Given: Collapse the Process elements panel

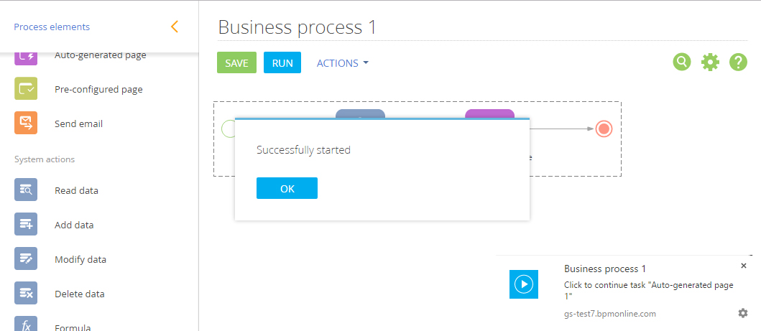Looking at the screenshot, I should pyautogui.click(x=174, y=27).
